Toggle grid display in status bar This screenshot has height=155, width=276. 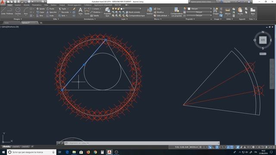(x=201, y=147)
